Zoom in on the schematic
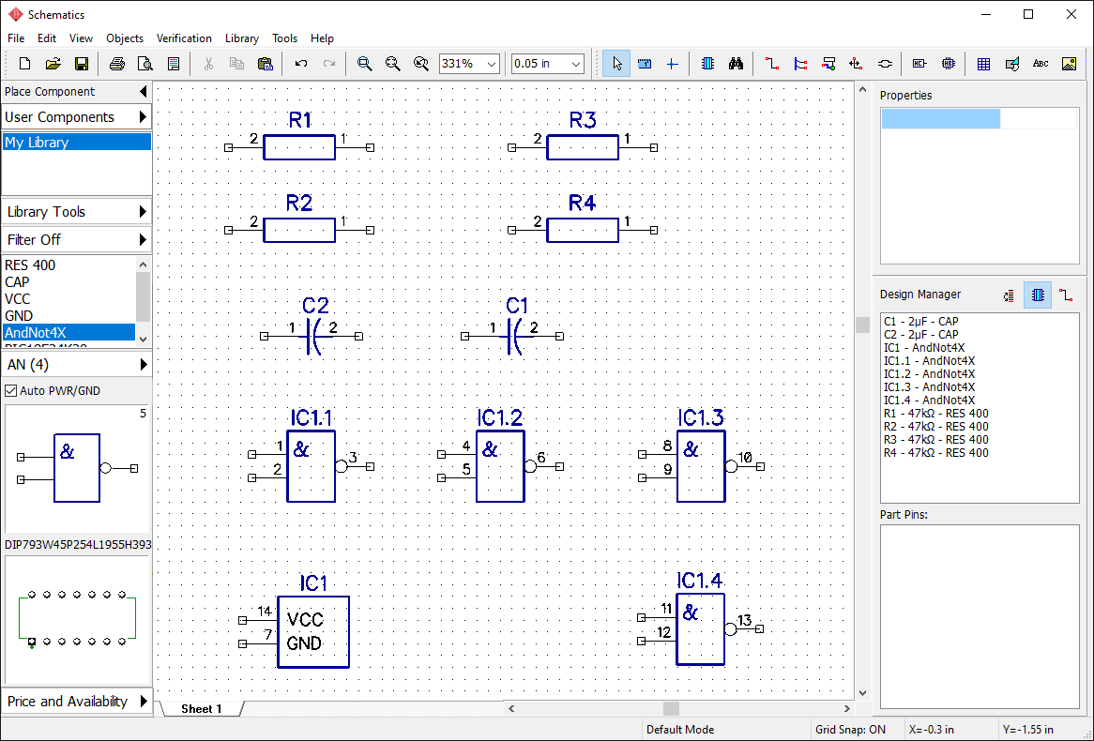The width and height of the screenshot is (1094, 741). [364, 64]
